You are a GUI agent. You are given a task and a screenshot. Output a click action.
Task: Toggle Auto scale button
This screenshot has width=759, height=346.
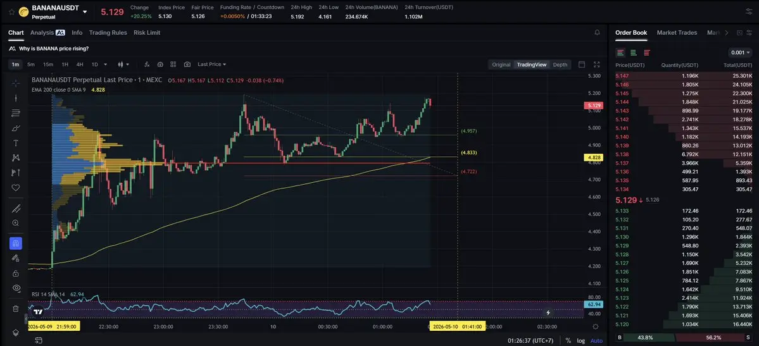[x=596, y=341]
